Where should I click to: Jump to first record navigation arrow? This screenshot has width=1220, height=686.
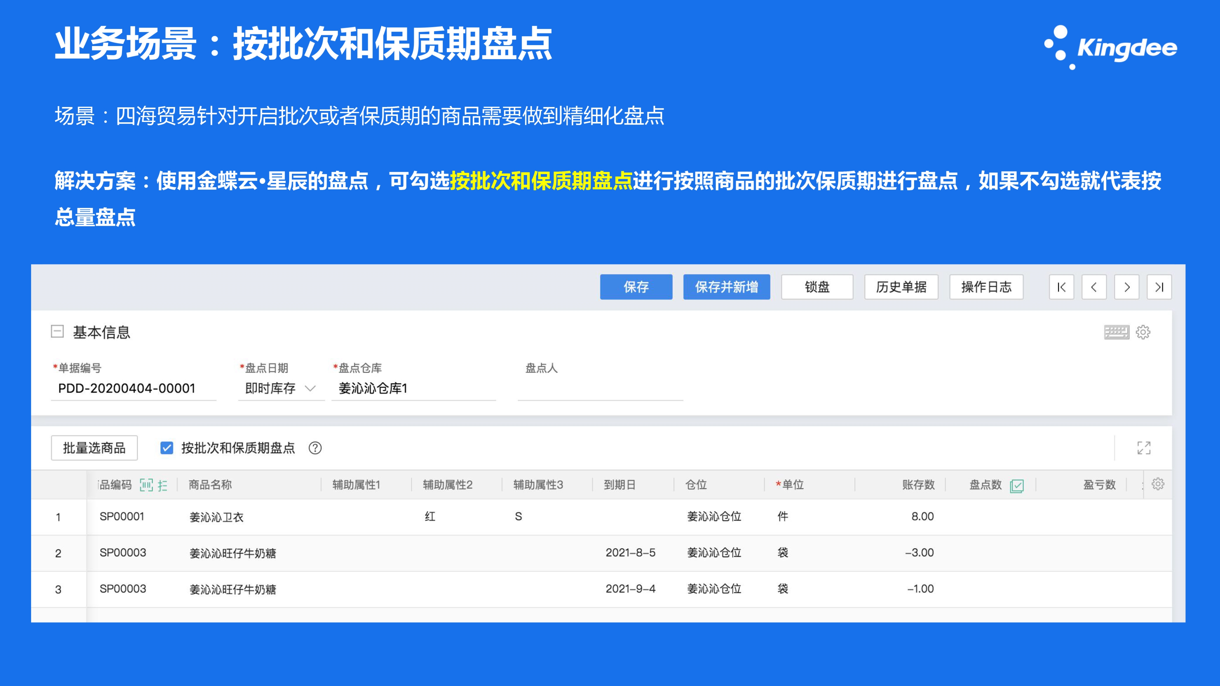[1061, 287]
